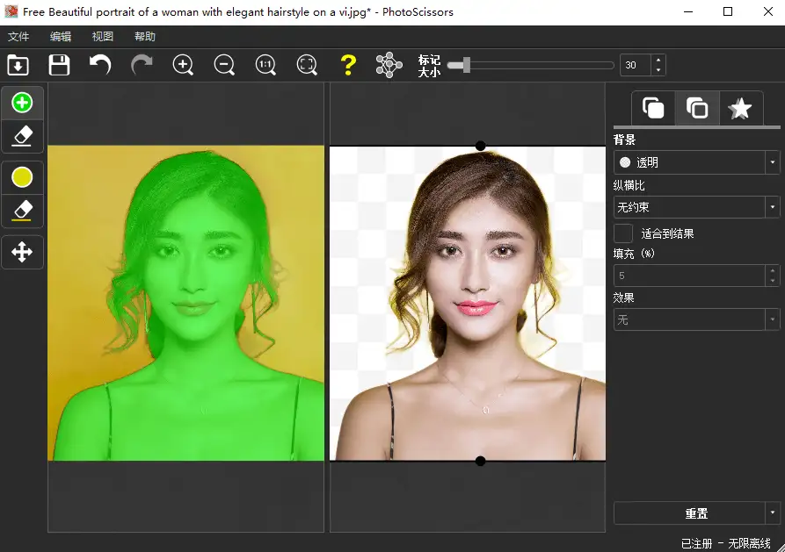785x552 pixels.
Task: Expand the 纵横比 dropdown showing 无约束
Action: [695, 207]
